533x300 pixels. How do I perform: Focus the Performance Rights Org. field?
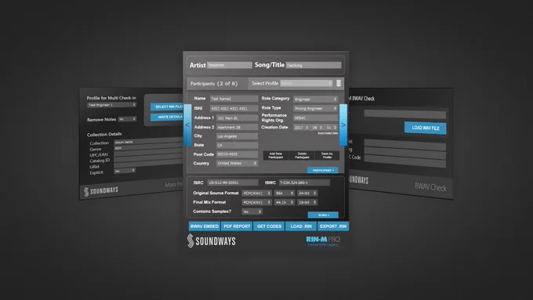315,118
